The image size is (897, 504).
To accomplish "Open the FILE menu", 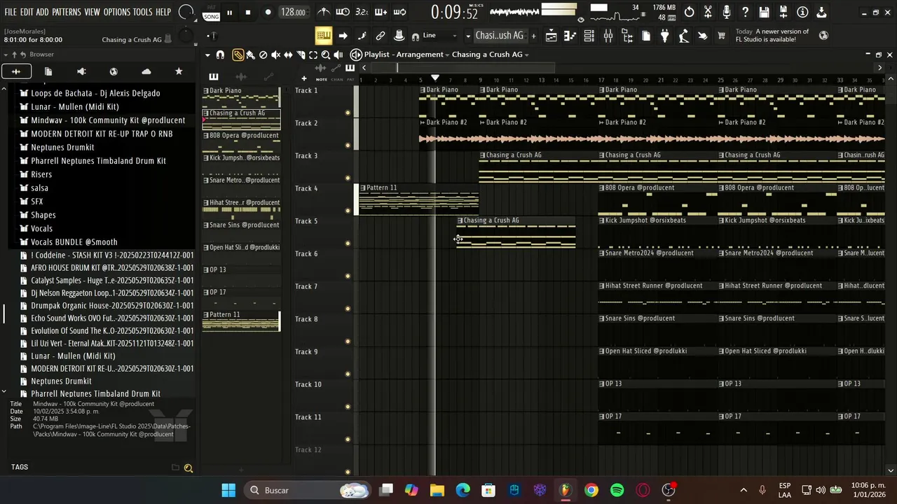I will click(11, 12).
